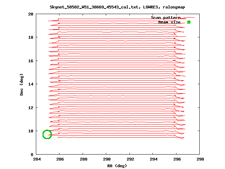Click the x-axis tick label 284

coord(37,159)
